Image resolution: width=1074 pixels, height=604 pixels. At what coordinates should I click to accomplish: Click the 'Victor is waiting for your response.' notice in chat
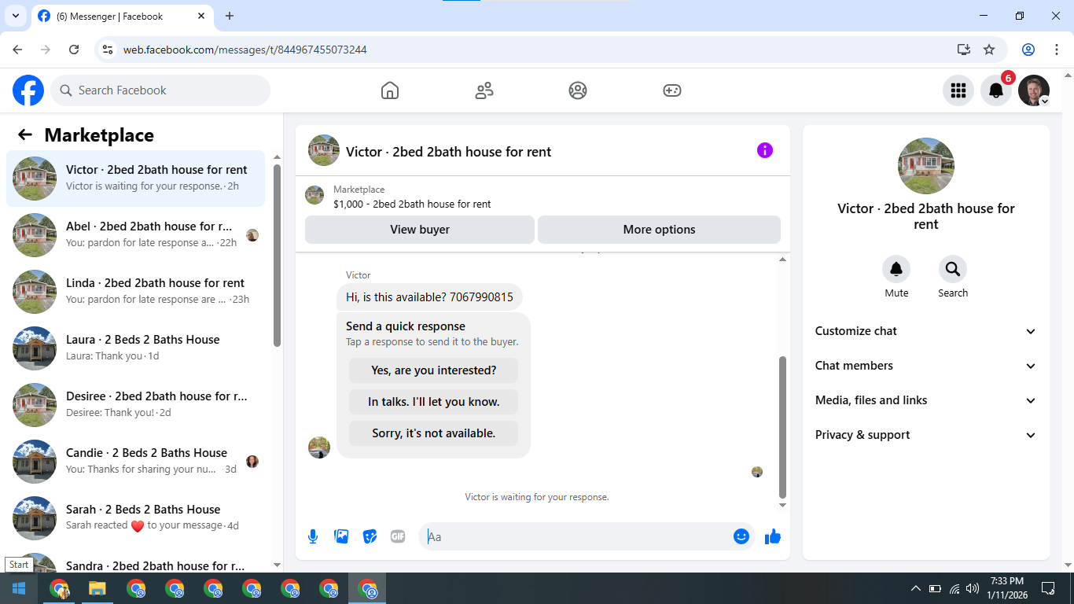pos(537,497)
